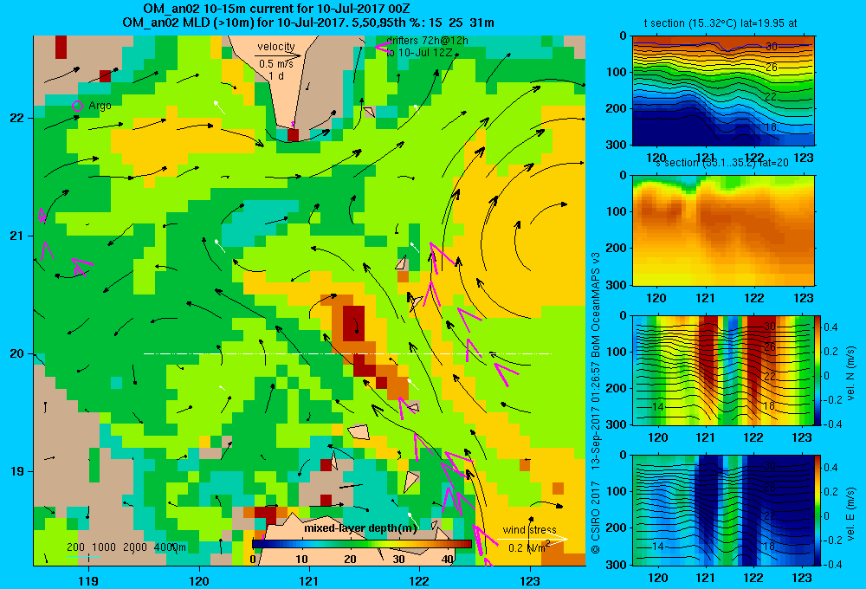The width and height of the screenshot is (866, 589).
Task: Click the dark red deep mixed-layer patch near 121.4E 20.3N
Action: [353, 323]
